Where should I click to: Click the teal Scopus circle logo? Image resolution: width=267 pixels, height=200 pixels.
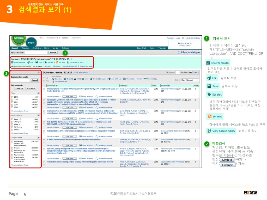[31, 42]
